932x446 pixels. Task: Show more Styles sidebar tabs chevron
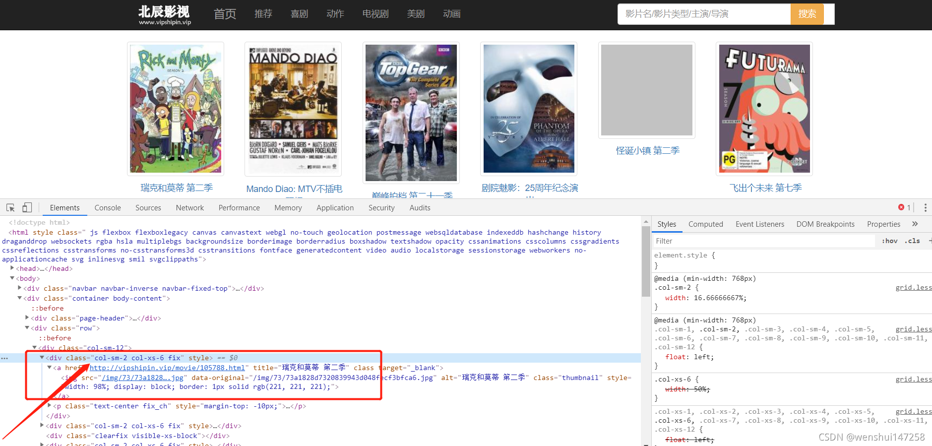click(x=915, y=224)
